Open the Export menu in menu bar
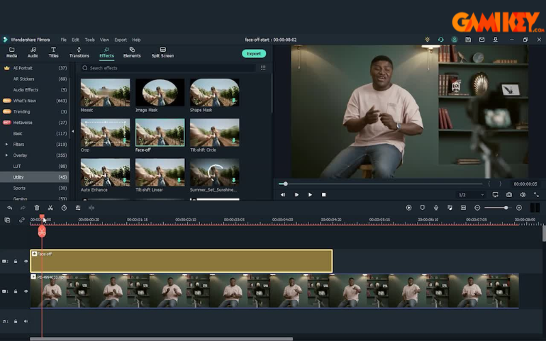 (x=121, y=40)
